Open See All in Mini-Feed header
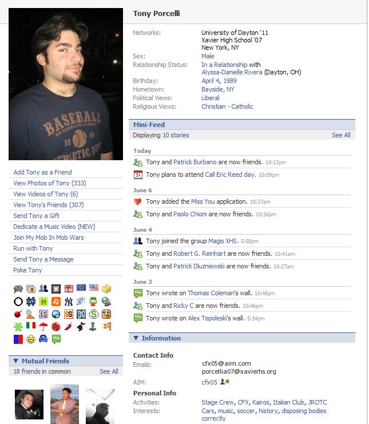369x424 pixels. 341,135
